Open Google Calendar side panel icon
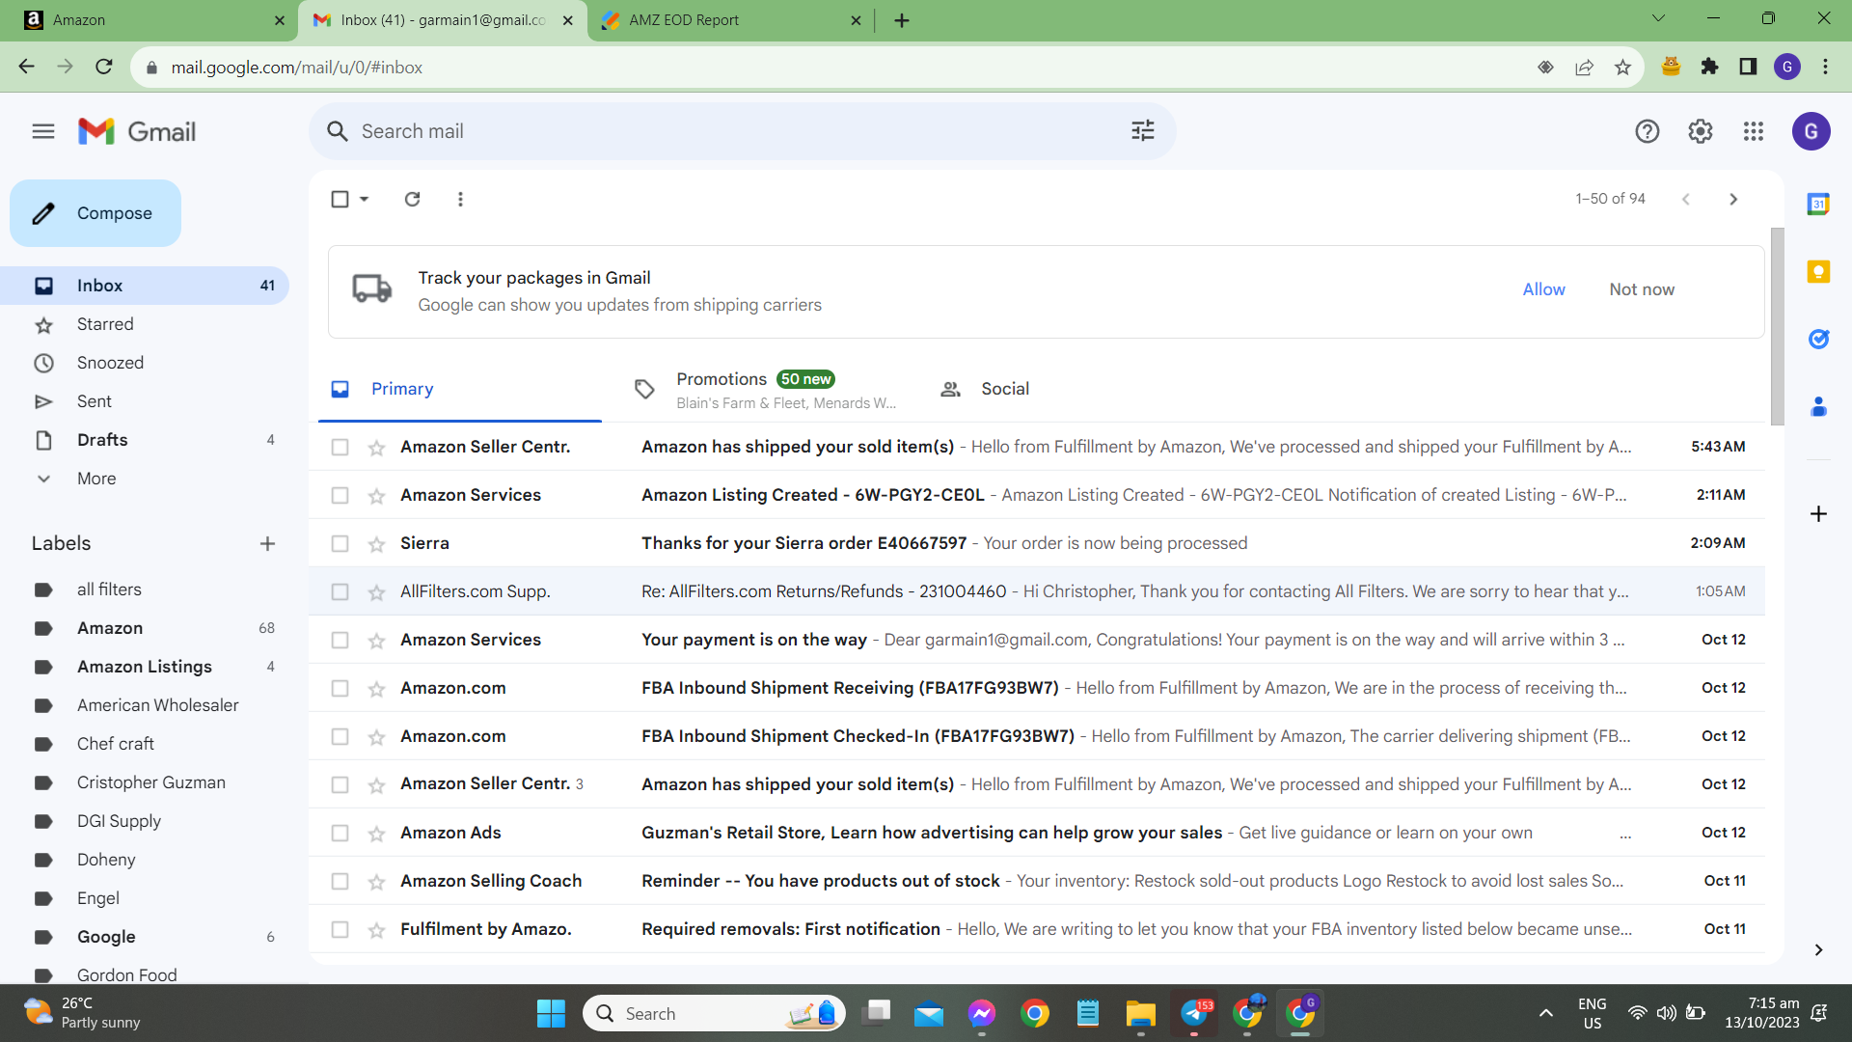 pos(1818,204)
